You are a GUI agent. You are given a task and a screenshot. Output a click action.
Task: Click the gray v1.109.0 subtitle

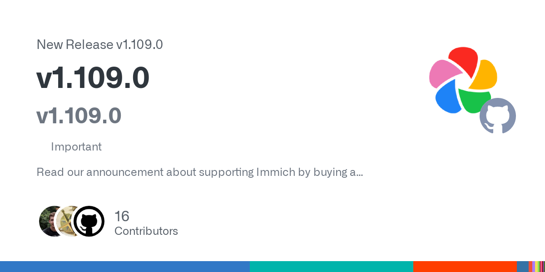[x=79, y=115]
